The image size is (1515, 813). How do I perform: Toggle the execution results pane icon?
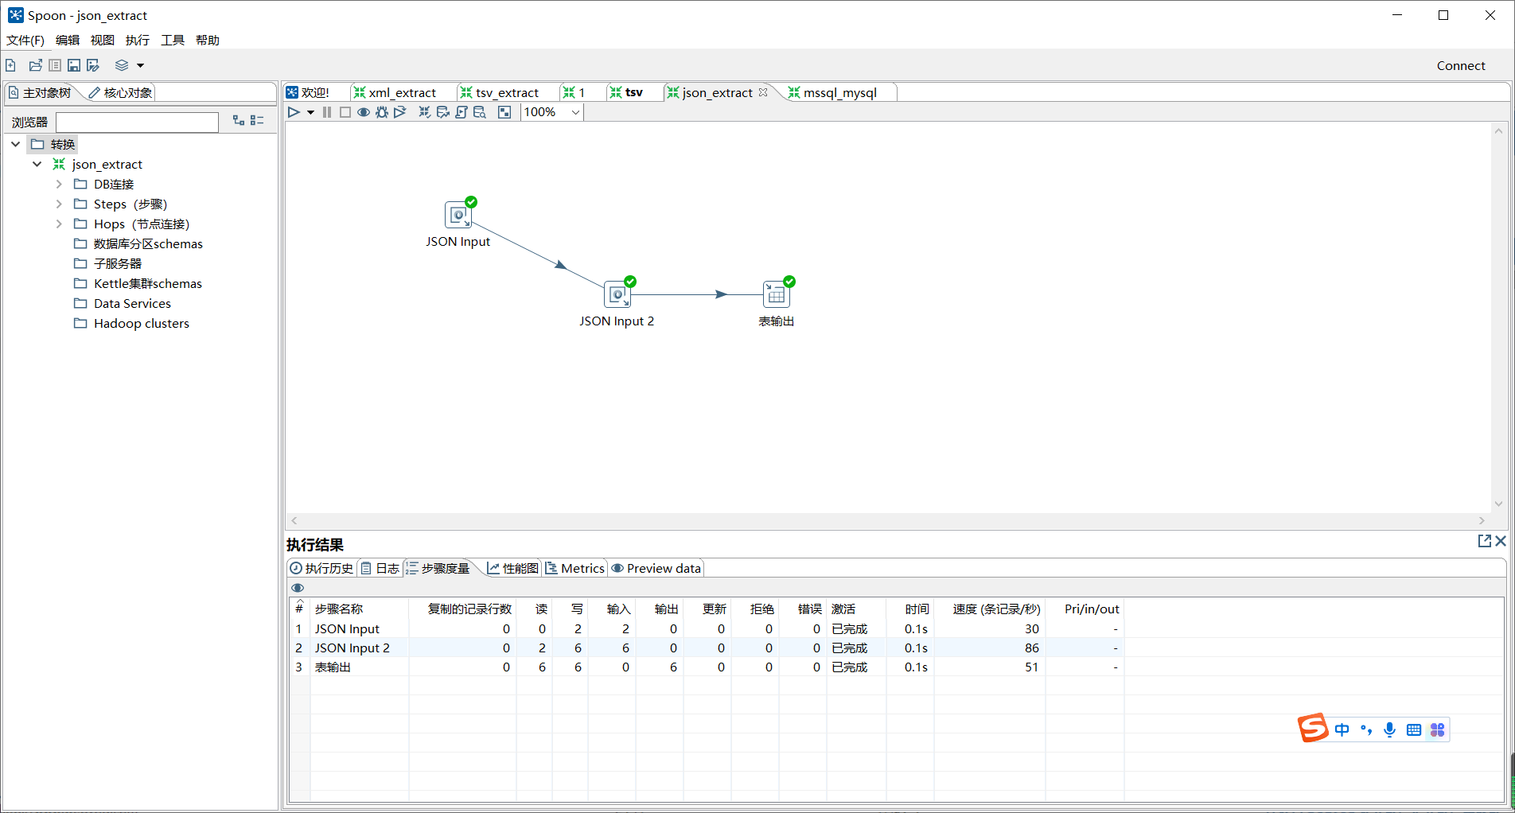504,112
